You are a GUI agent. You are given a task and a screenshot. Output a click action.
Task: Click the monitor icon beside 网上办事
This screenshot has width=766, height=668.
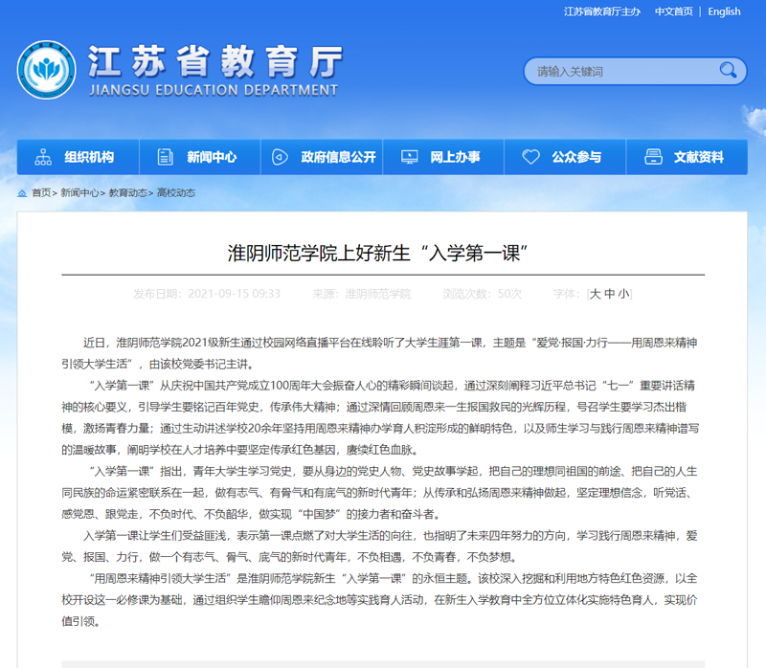pos(410,157)
